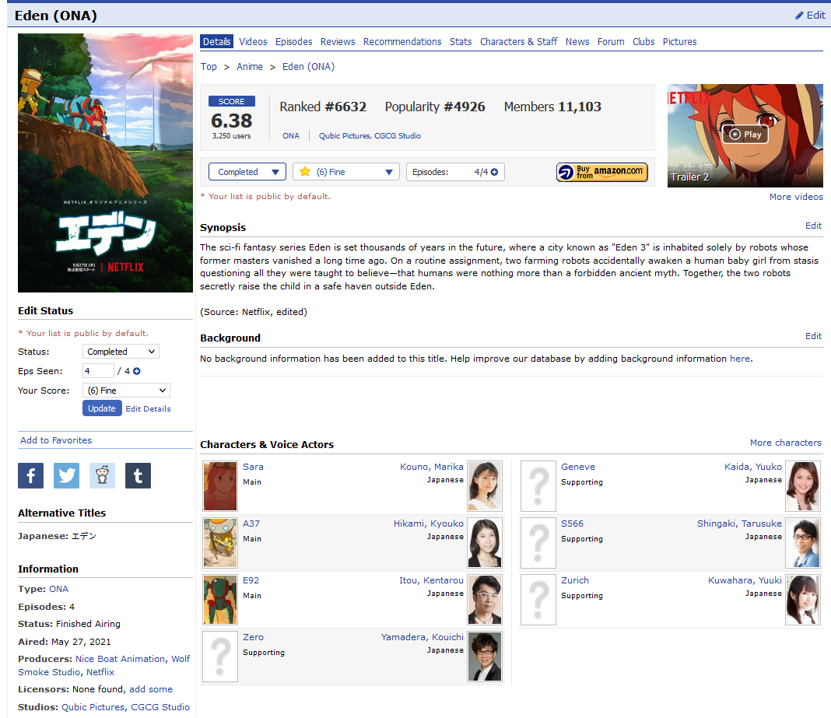831x718 pixels.
Task: Share the page on Facebook
Action: 30,475
